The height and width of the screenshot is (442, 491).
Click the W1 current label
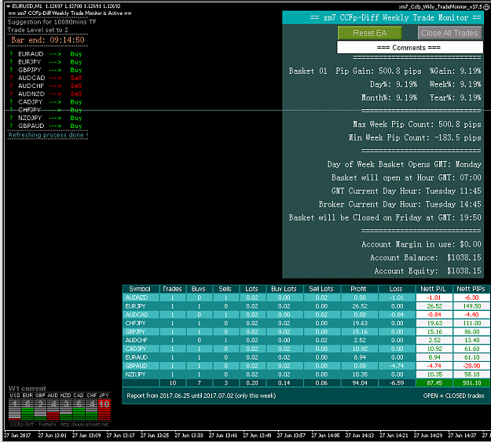pos(27,389)
